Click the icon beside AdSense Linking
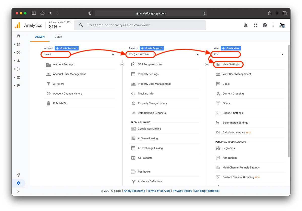This screenshot has height=211, width=302. coord(133,139)
